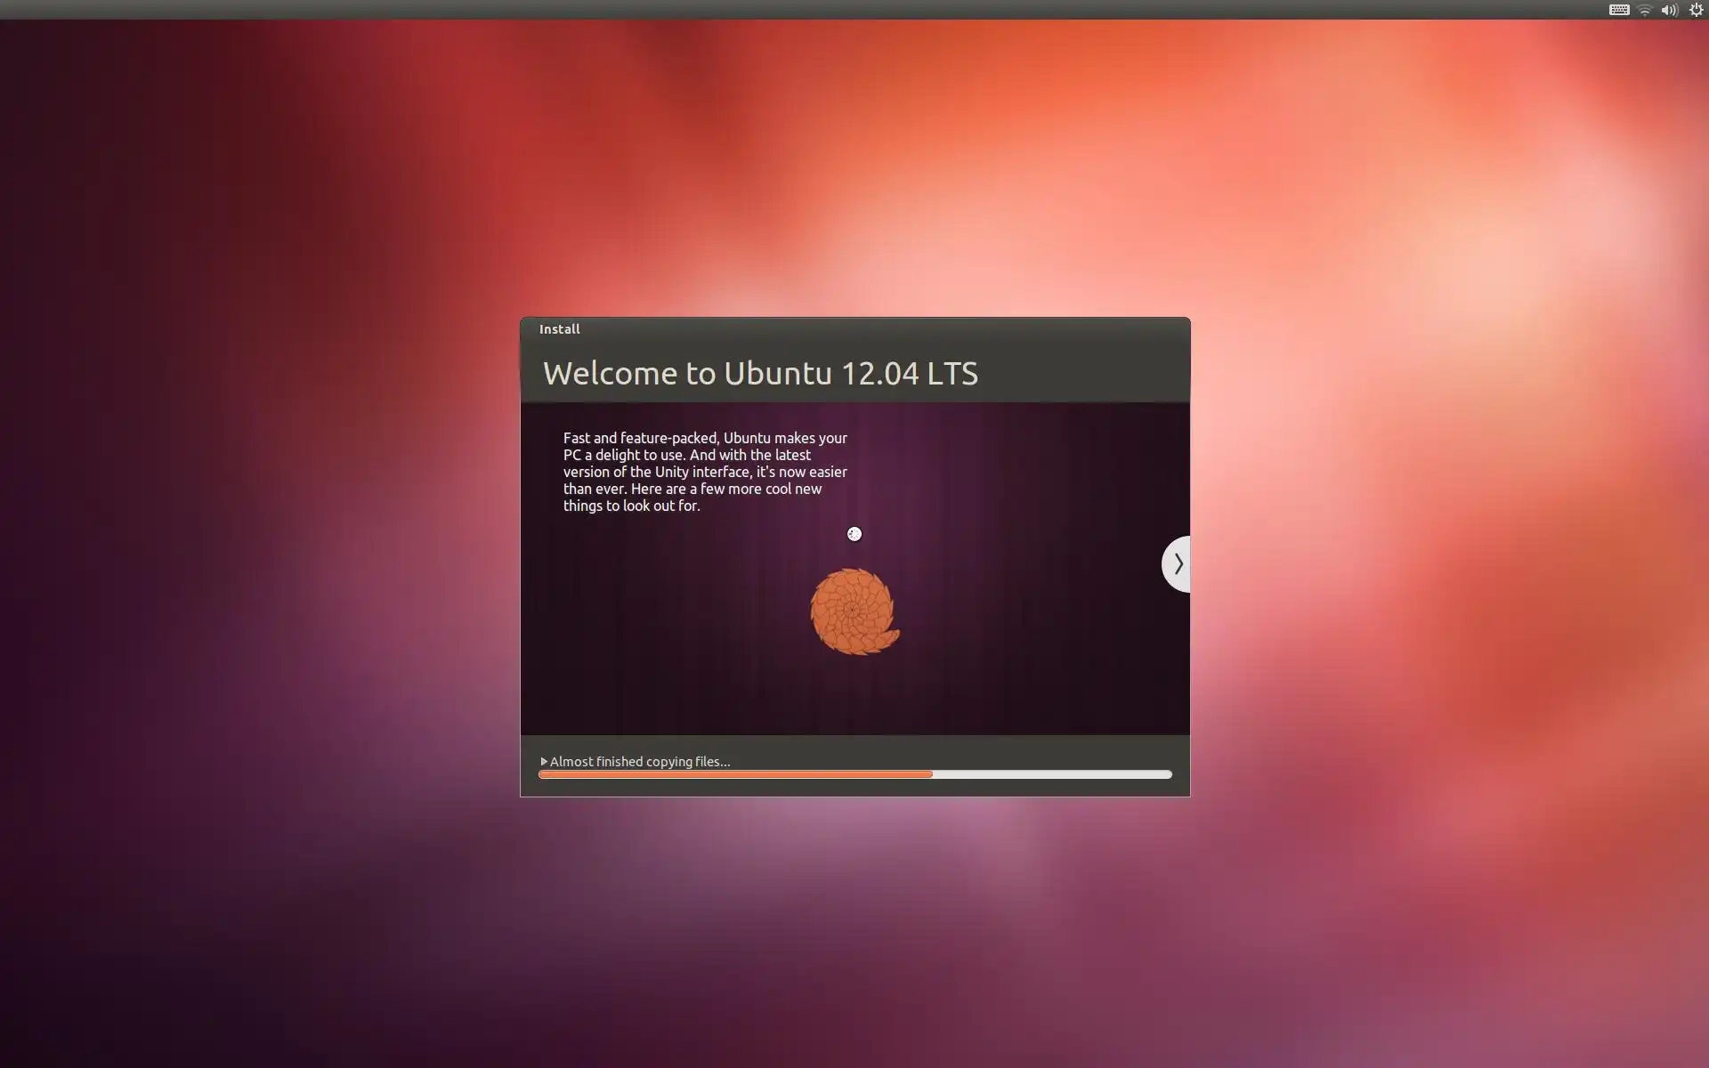The height and width of the screenshot is (1068, 1709).
Task: Advance to the next slideshow slide
Action: (x=1177, y=563)
